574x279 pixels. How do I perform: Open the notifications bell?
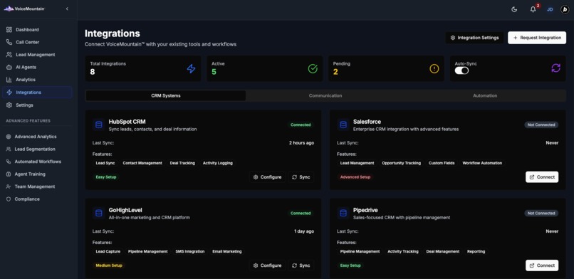(x=533, y=10)
